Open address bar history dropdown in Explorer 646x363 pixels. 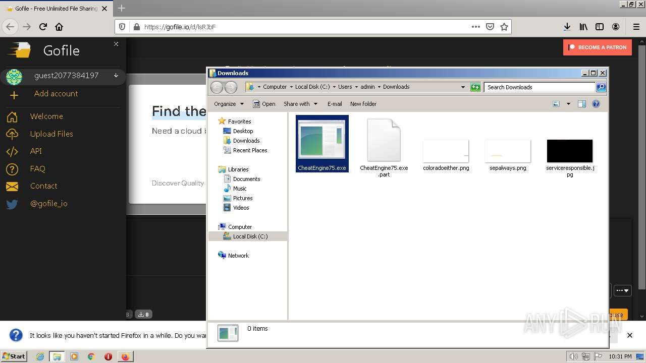tap(463, 87)
